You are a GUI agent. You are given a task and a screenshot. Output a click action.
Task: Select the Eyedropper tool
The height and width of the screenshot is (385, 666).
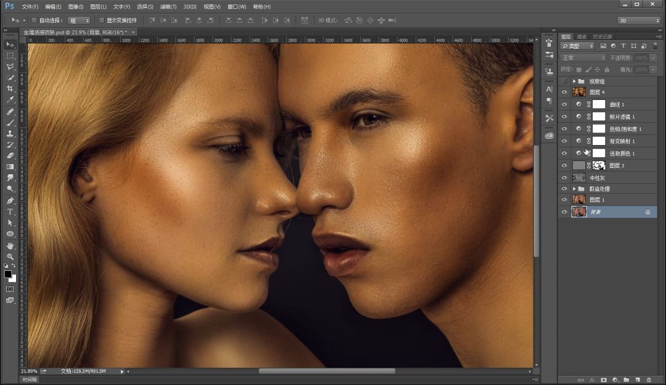10,100
